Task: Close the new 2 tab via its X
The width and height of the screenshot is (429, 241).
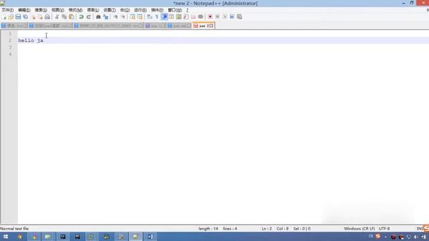Action: coord(211,25)
